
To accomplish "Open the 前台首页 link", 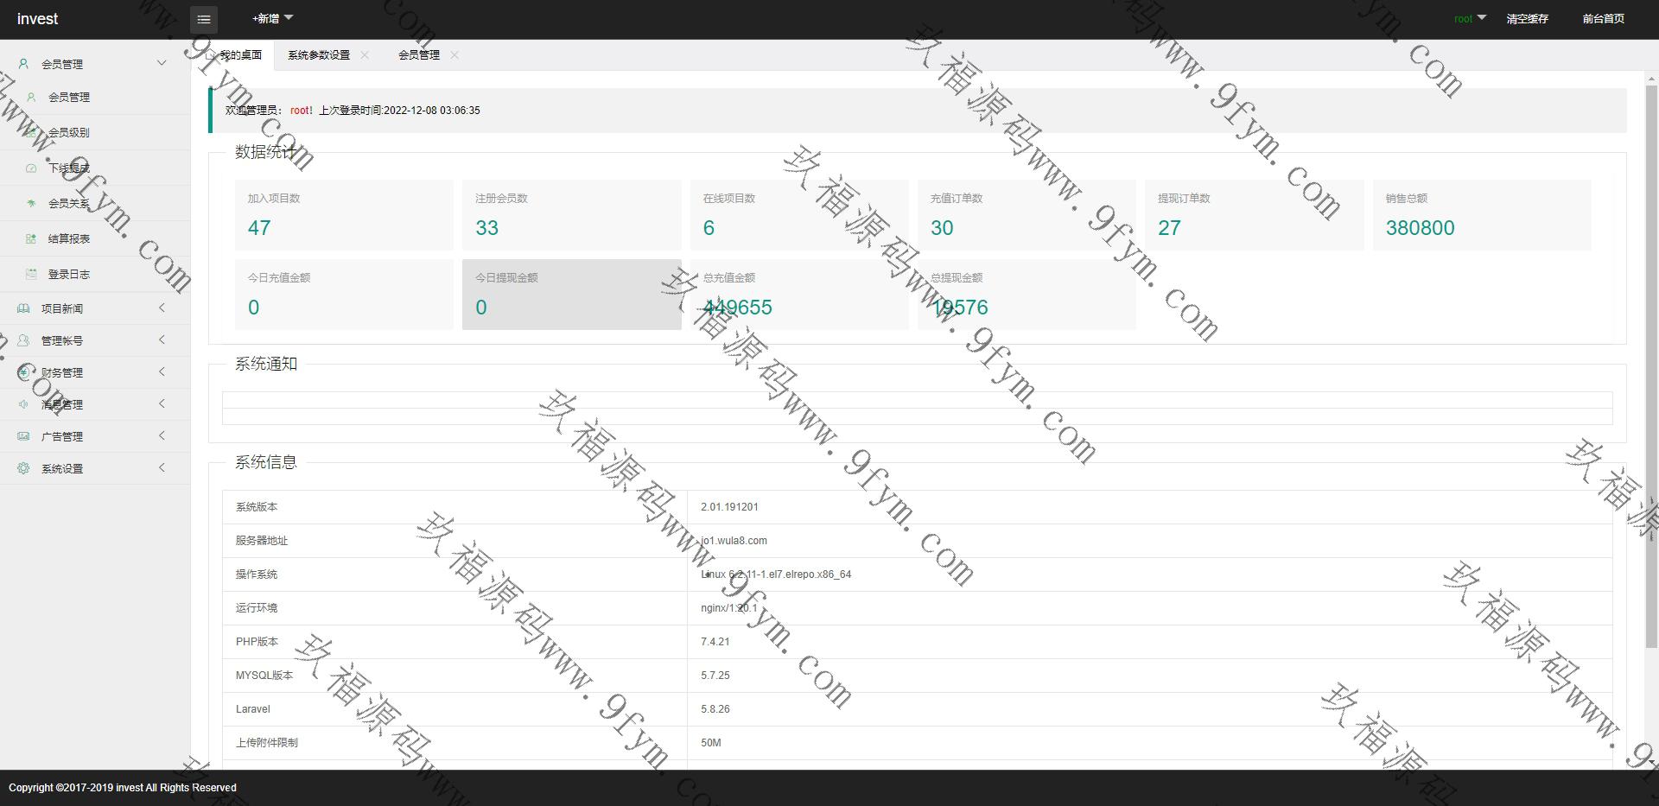I will click(x=1603, y=19).
